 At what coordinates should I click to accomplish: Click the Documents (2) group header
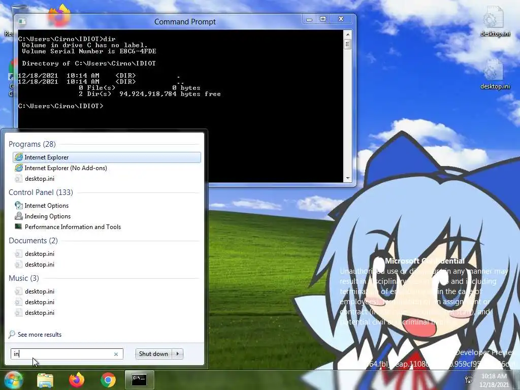33,240
